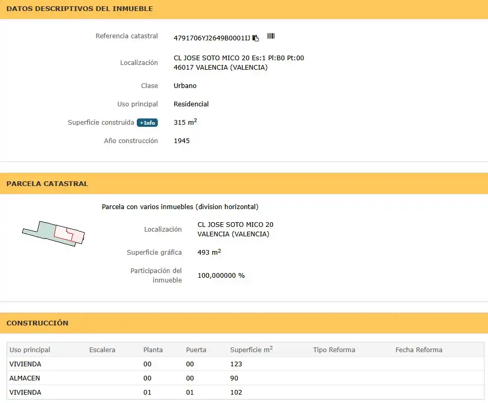This screenshot has width=488, height=403.
Task: Copy the cadastral reference to clipboard
Action: click(255, 38)
